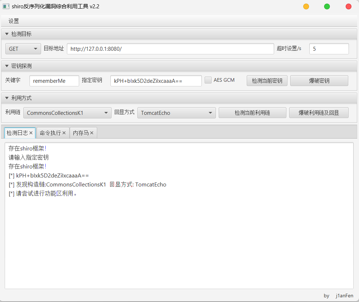Close the 命令执行 tab
Viewport: 359px width, 302px height.
(64, 133)
